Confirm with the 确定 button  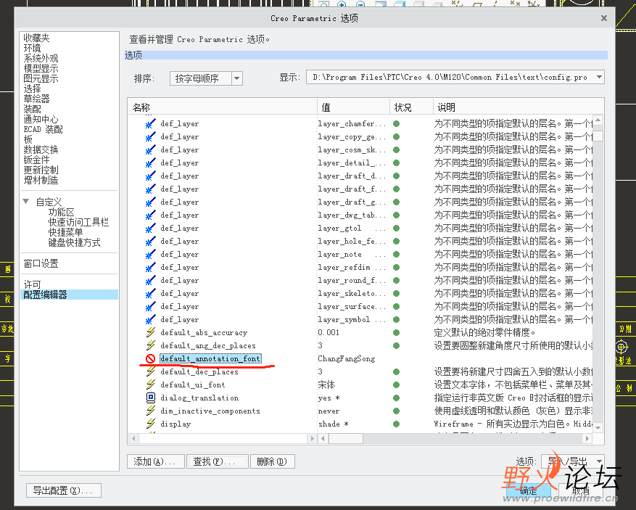pos(529,490)
